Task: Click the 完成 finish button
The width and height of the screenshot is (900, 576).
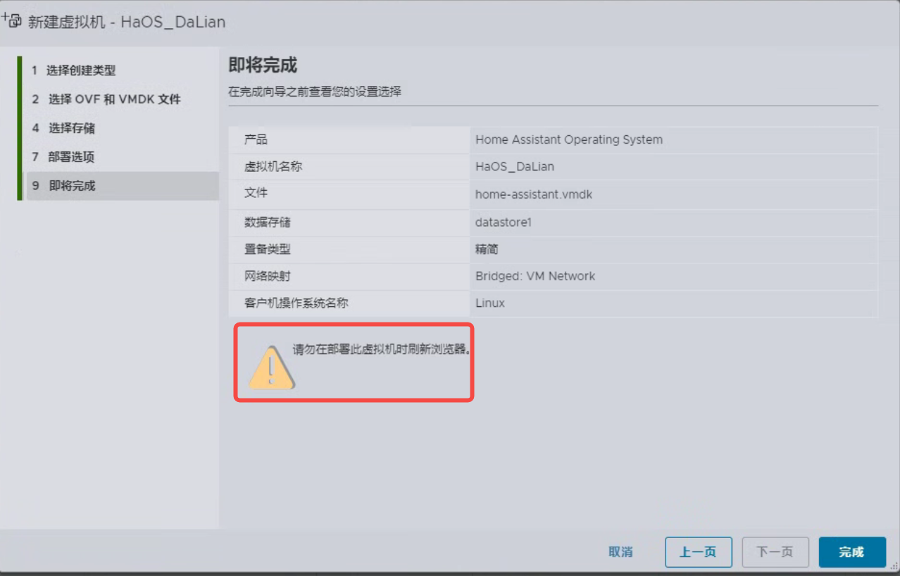Action: point(852,552)
